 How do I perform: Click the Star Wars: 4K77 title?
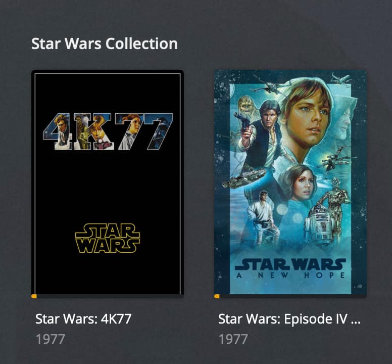83,319
